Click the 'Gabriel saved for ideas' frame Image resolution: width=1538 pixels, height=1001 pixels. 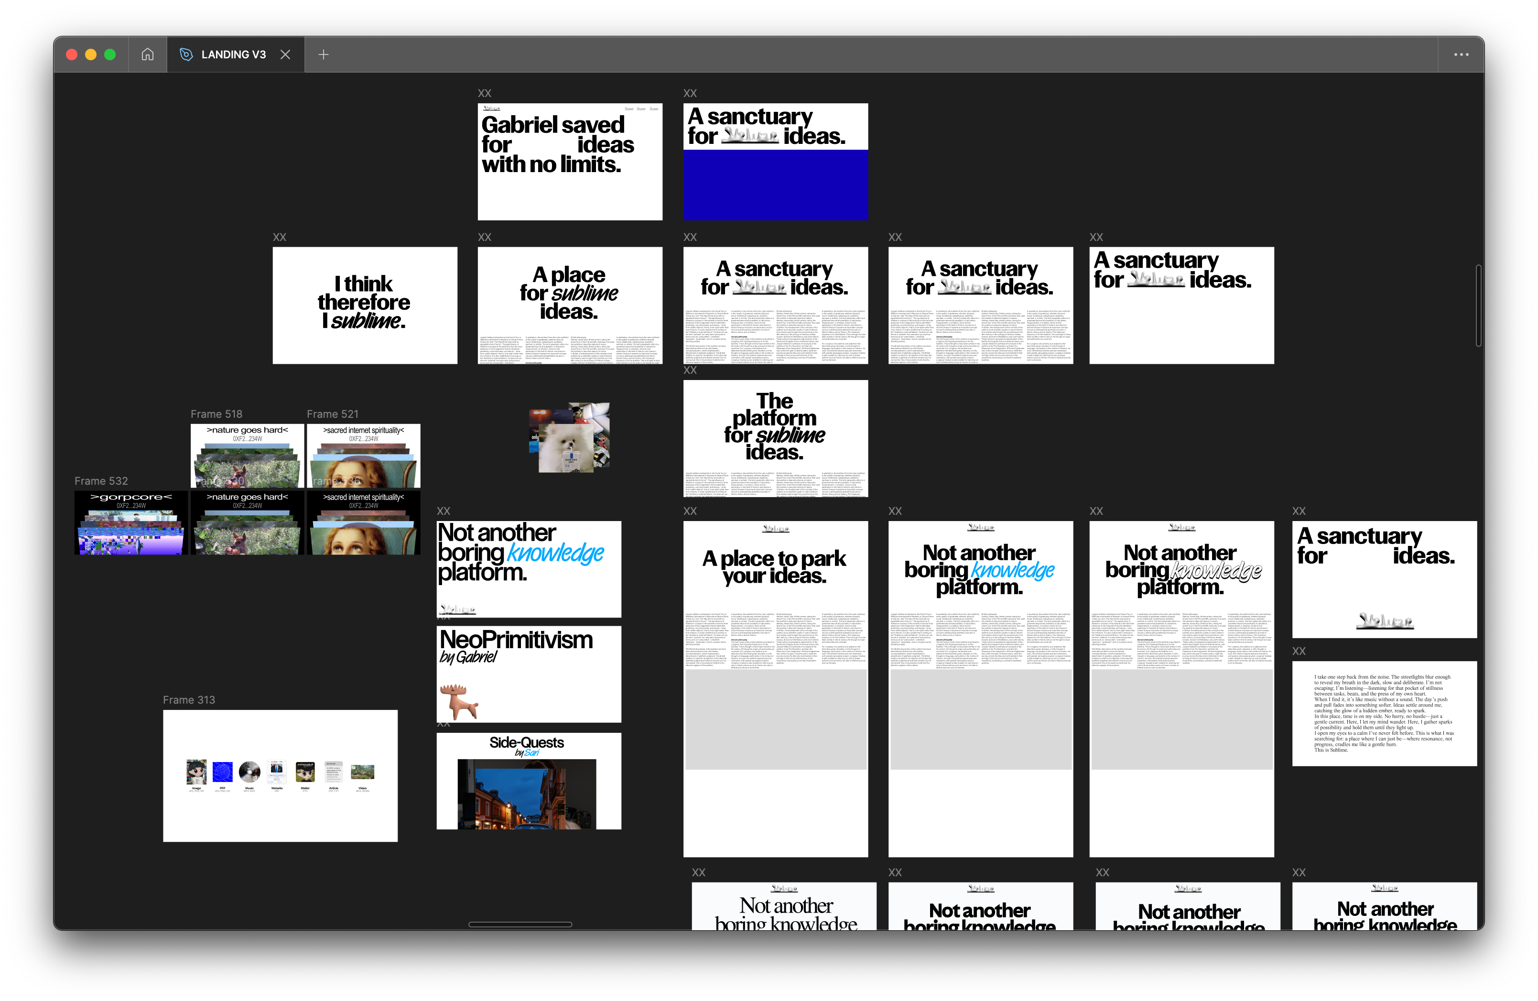[x=569, y=162]
